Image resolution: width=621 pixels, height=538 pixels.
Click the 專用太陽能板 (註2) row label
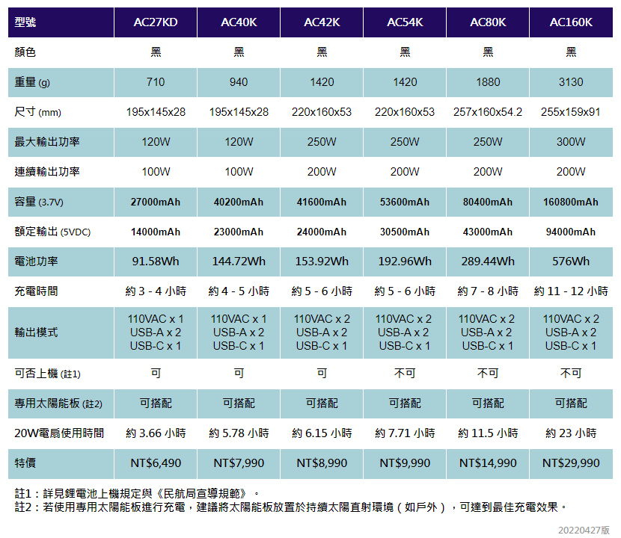[58, 403]
